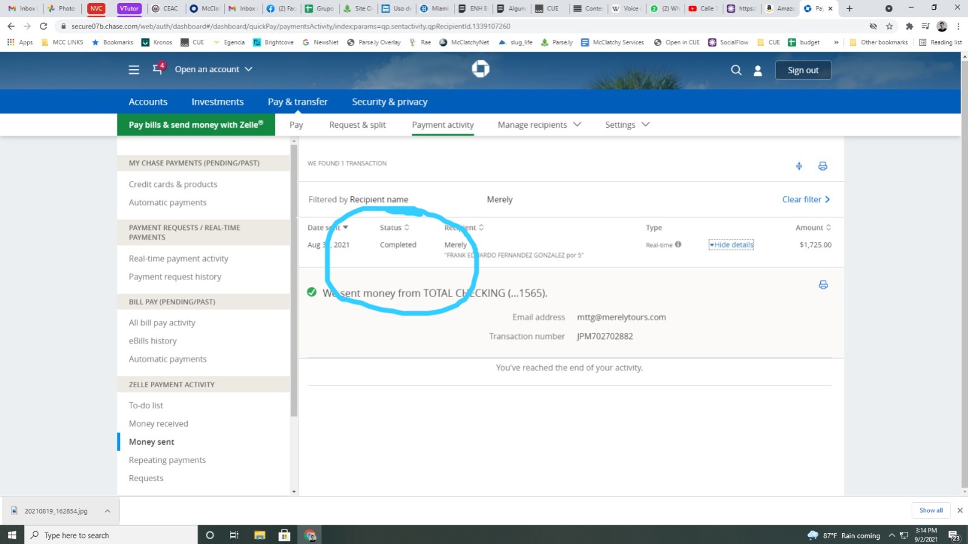Select Payment activity tab

[443, 125]
